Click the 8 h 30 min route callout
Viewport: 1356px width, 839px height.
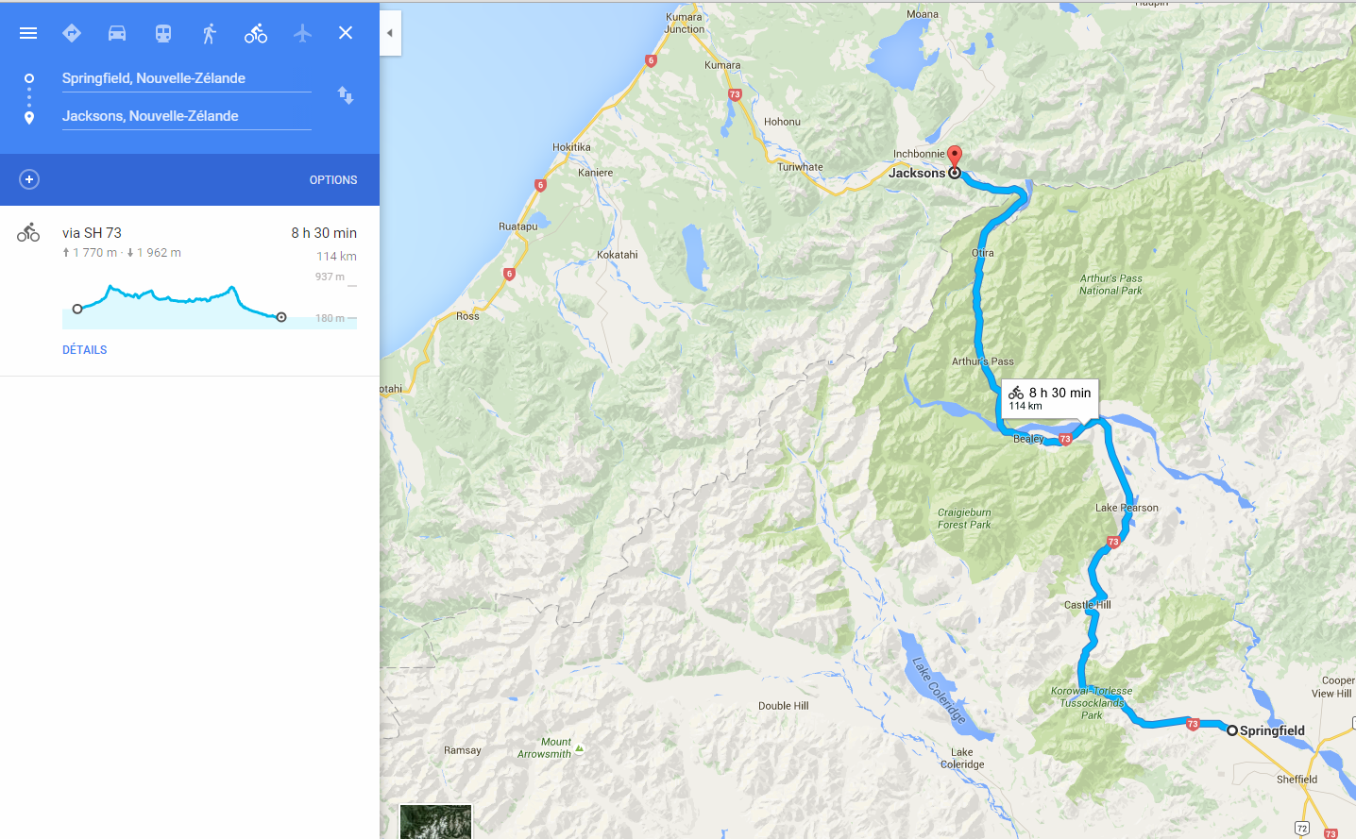click(1049, 398)
